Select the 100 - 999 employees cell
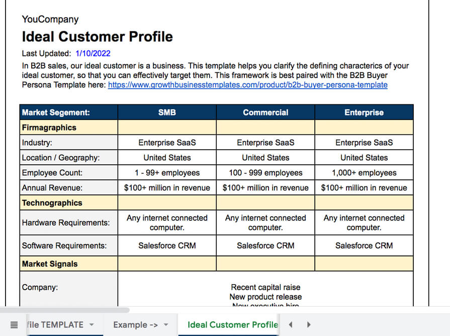 point(265,173)
